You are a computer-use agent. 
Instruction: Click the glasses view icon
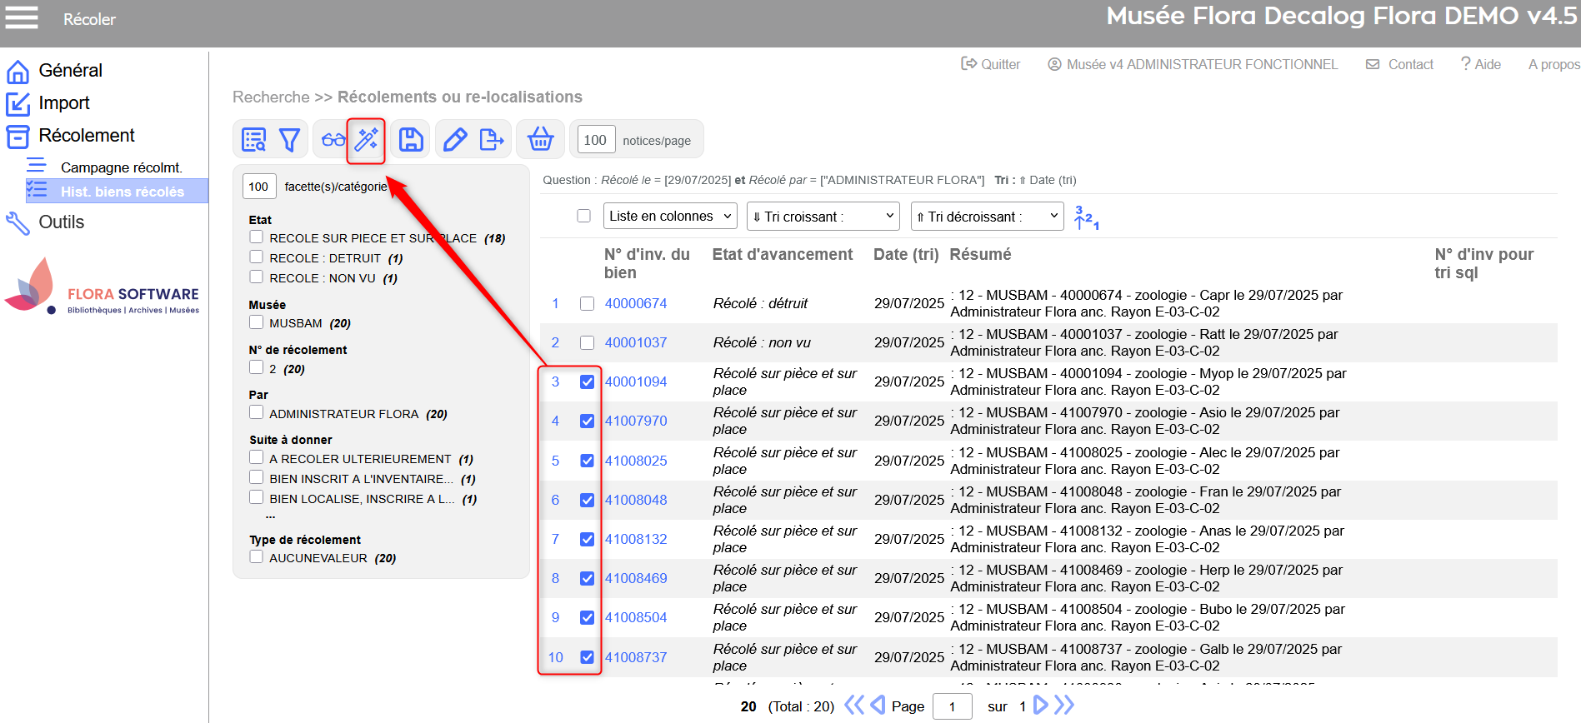coord(333,139)
